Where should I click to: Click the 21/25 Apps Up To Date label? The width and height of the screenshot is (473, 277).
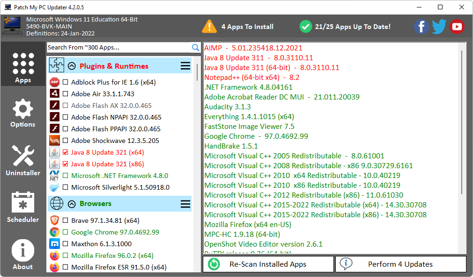click(353, 27)
